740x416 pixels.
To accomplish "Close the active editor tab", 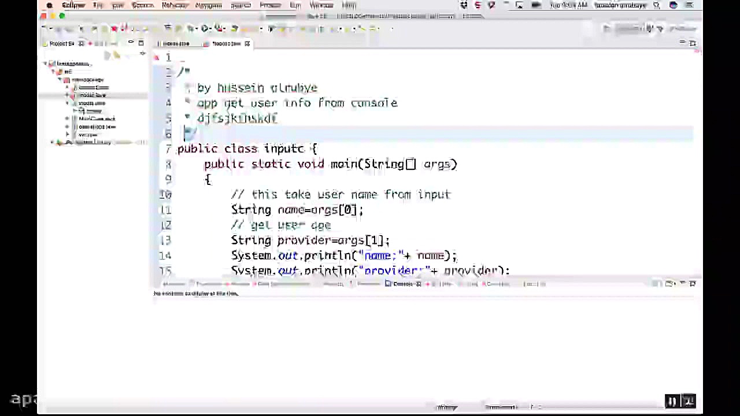I will point(247,43).
